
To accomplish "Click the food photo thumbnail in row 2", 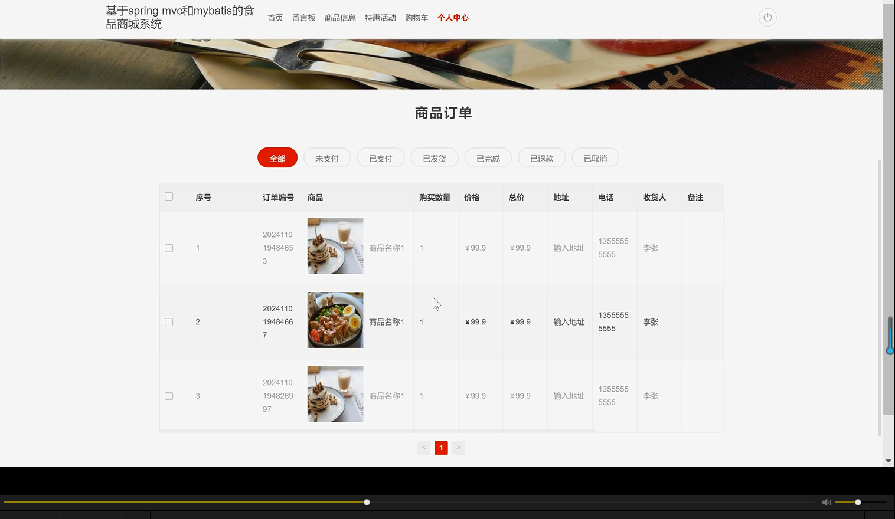I will coord(334,320).
